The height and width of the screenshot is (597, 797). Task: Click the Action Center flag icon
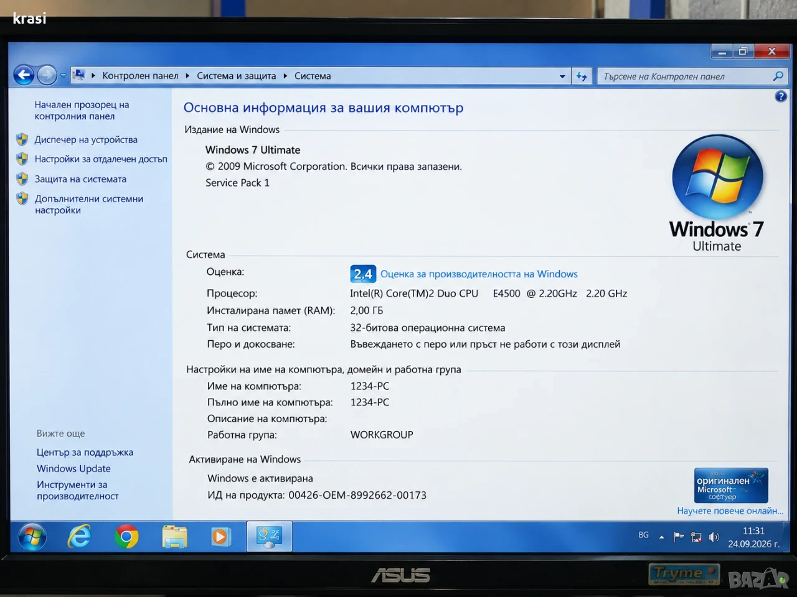click(679, 537)
